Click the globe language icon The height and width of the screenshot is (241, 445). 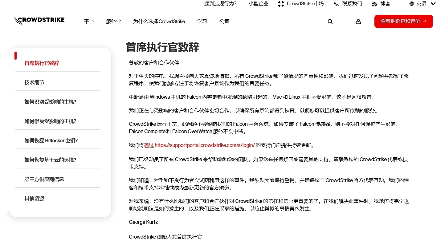[412, 4]
